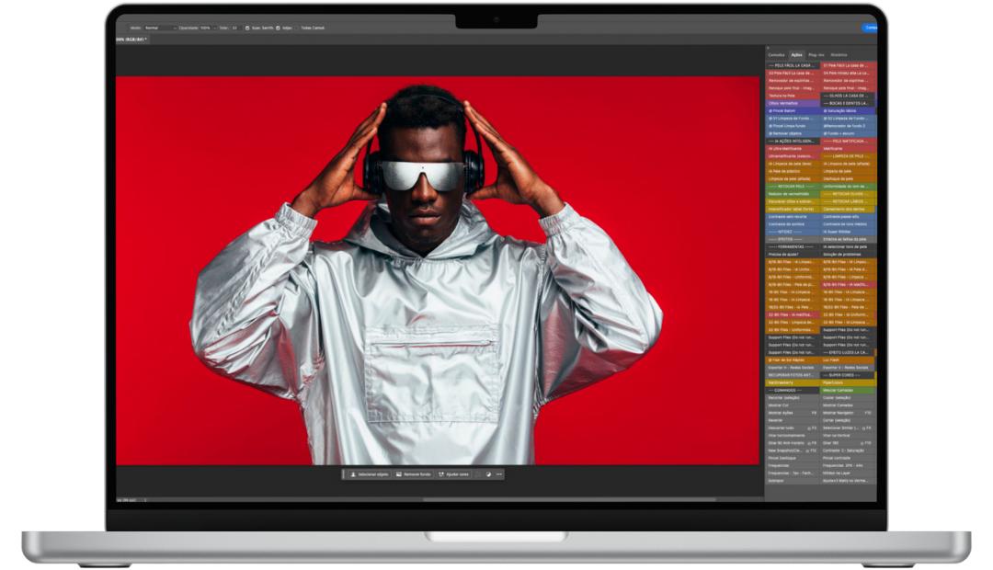Grab the contextual task bar handle
The image size is (993, 570).
(344, 474)
